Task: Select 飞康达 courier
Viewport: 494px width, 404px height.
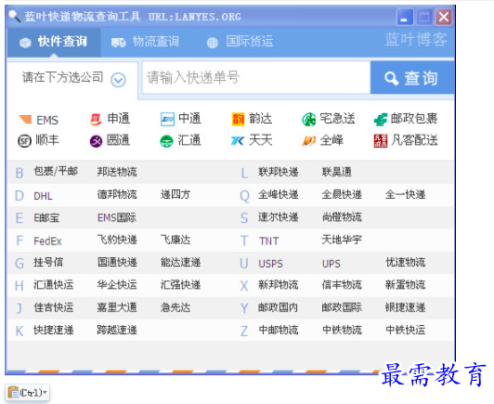Action: (x=175, y=241)
